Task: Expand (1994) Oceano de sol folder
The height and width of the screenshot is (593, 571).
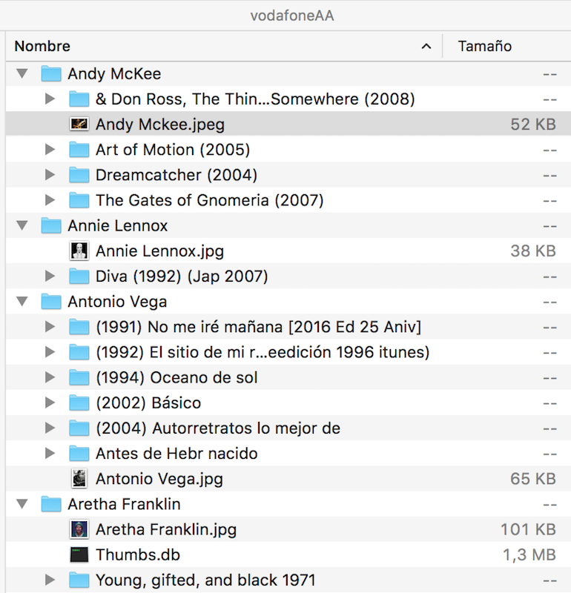Action: 50,377
